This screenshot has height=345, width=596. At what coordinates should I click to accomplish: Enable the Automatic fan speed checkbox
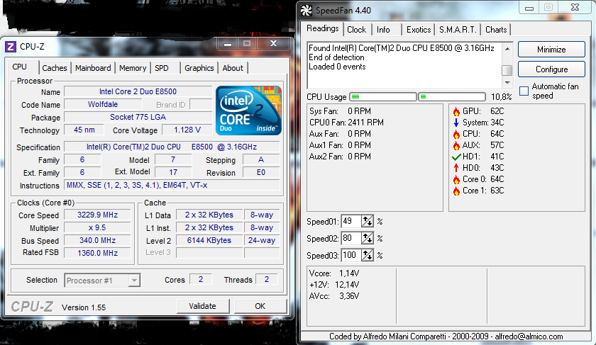coord(524,91)
